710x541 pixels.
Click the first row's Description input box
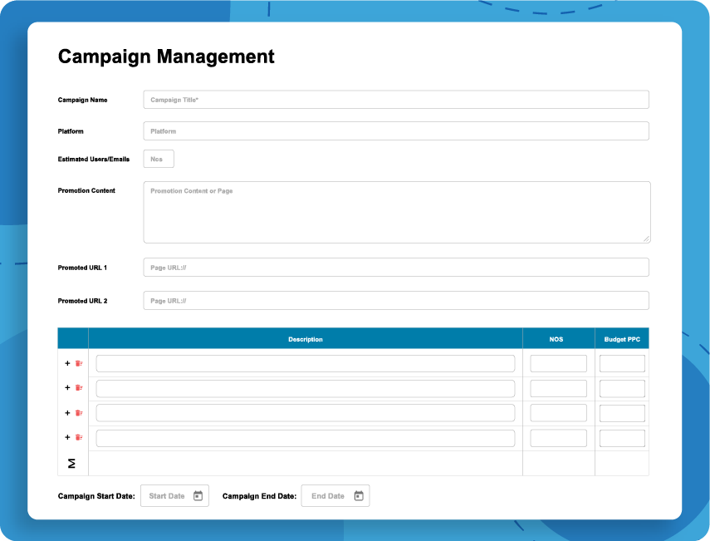tap(306, 363)
